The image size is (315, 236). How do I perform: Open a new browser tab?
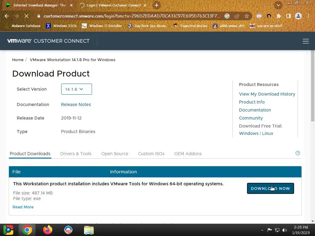click(x=157, y=5)
